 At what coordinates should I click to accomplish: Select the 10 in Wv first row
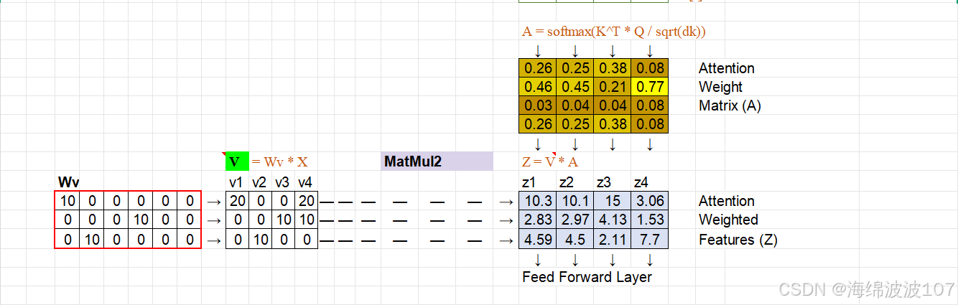click(67, 201)
